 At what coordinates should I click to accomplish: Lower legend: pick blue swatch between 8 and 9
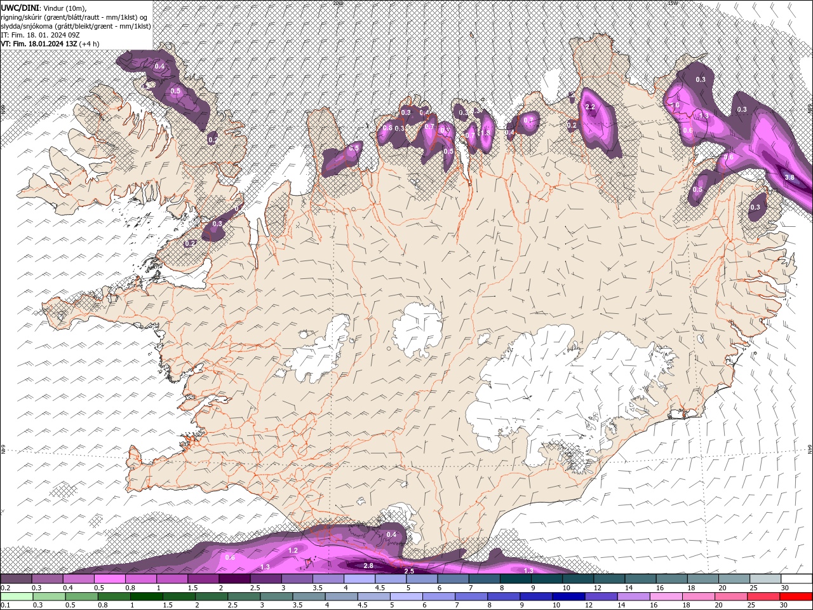click(503, 597)
